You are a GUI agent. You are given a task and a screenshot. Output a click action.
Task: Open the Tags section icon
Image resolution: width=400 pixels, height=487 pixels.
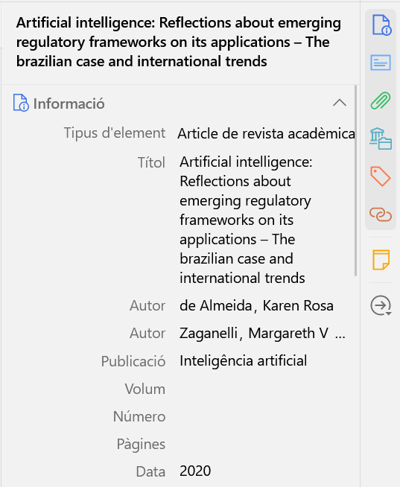(x=381, y=176)
